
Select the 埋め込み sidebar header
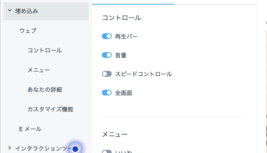tap(46, 11)
